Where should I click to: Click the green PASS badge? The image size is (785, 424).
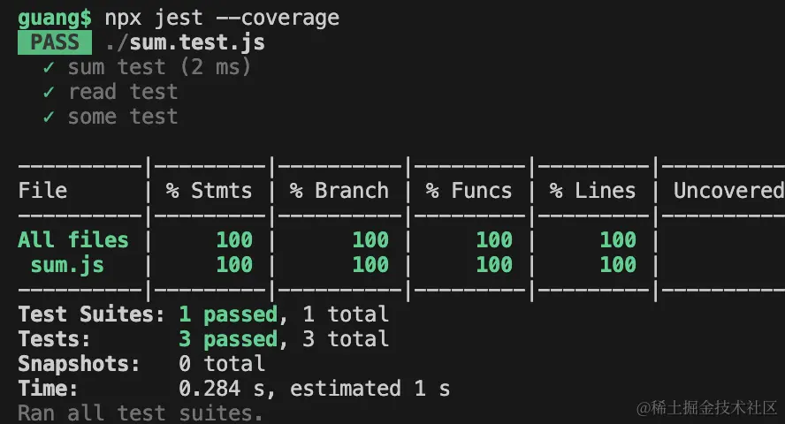[55, 42]
